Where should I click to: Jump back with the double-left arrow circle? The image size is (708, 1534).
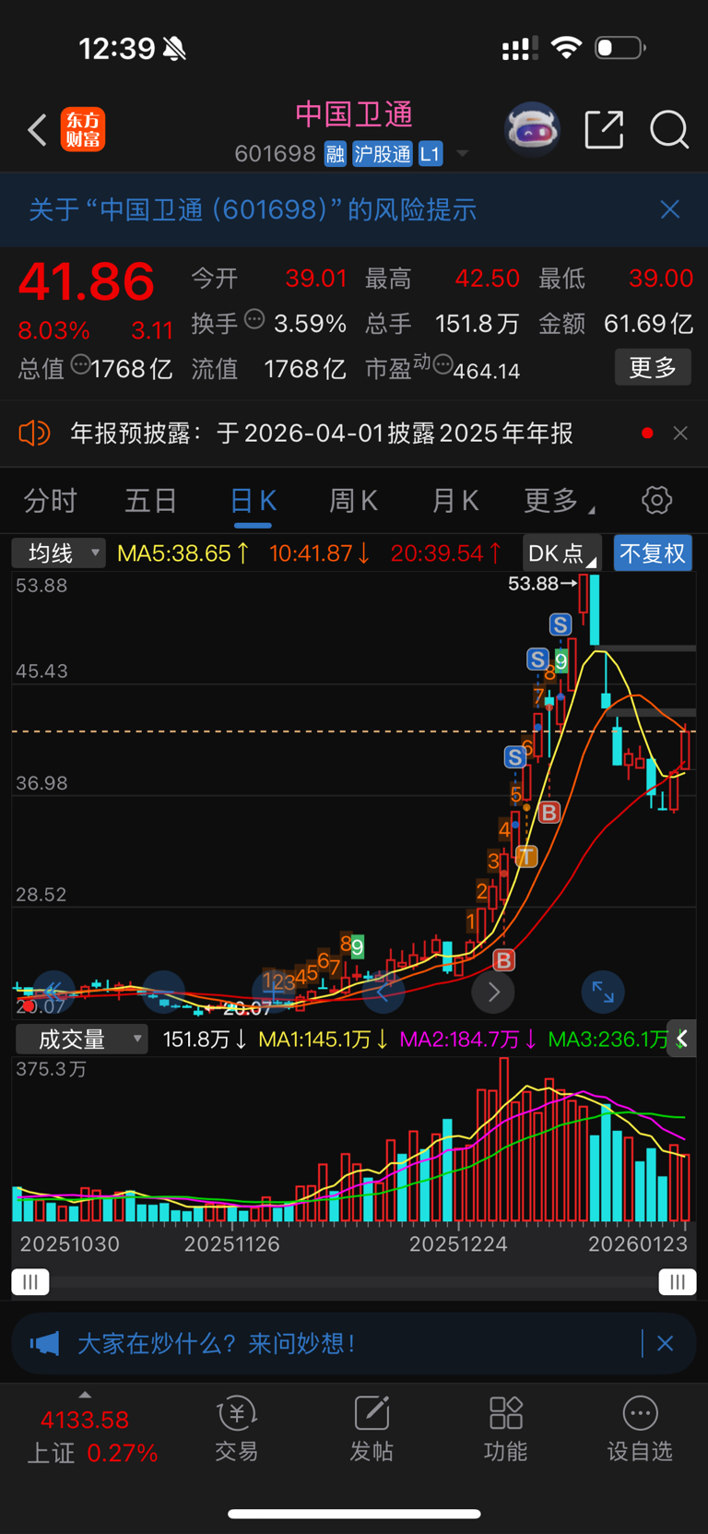[x=53, y=992]
